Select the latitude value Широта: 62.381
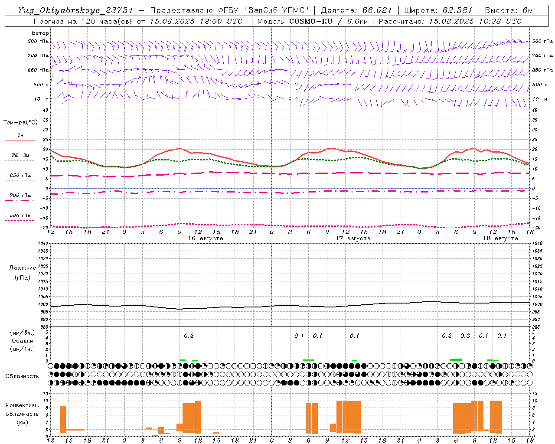Image resolution: width=555 pixels, height=444 pixels. [x=438, y=10]
